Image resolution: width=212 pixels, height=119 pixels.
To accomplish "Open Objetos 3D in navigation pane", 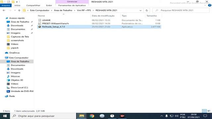I will [17, 80].
